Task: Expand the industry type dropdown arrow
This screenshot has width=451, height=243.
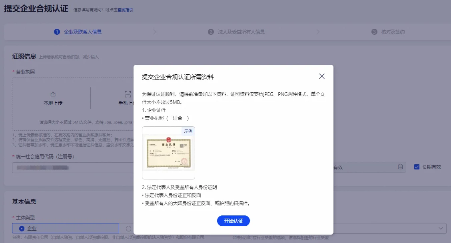Action: [x=441, y=228]
